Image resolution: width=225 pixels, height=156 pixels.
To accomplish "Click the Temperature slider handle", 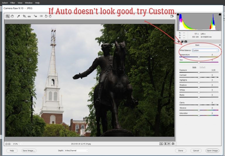I will (x=199, y=57).
